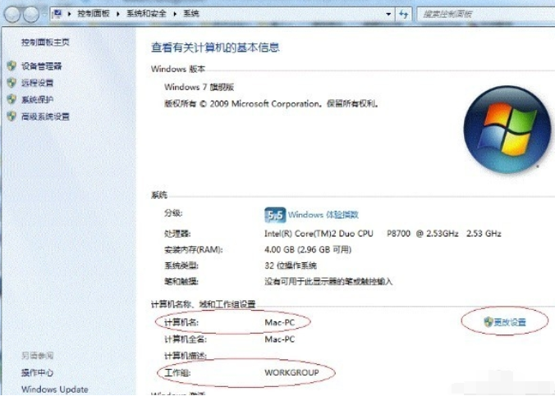Open the 控制面板主页 link
Viewport: 555px width, 396px height.
tap(45, 42)
